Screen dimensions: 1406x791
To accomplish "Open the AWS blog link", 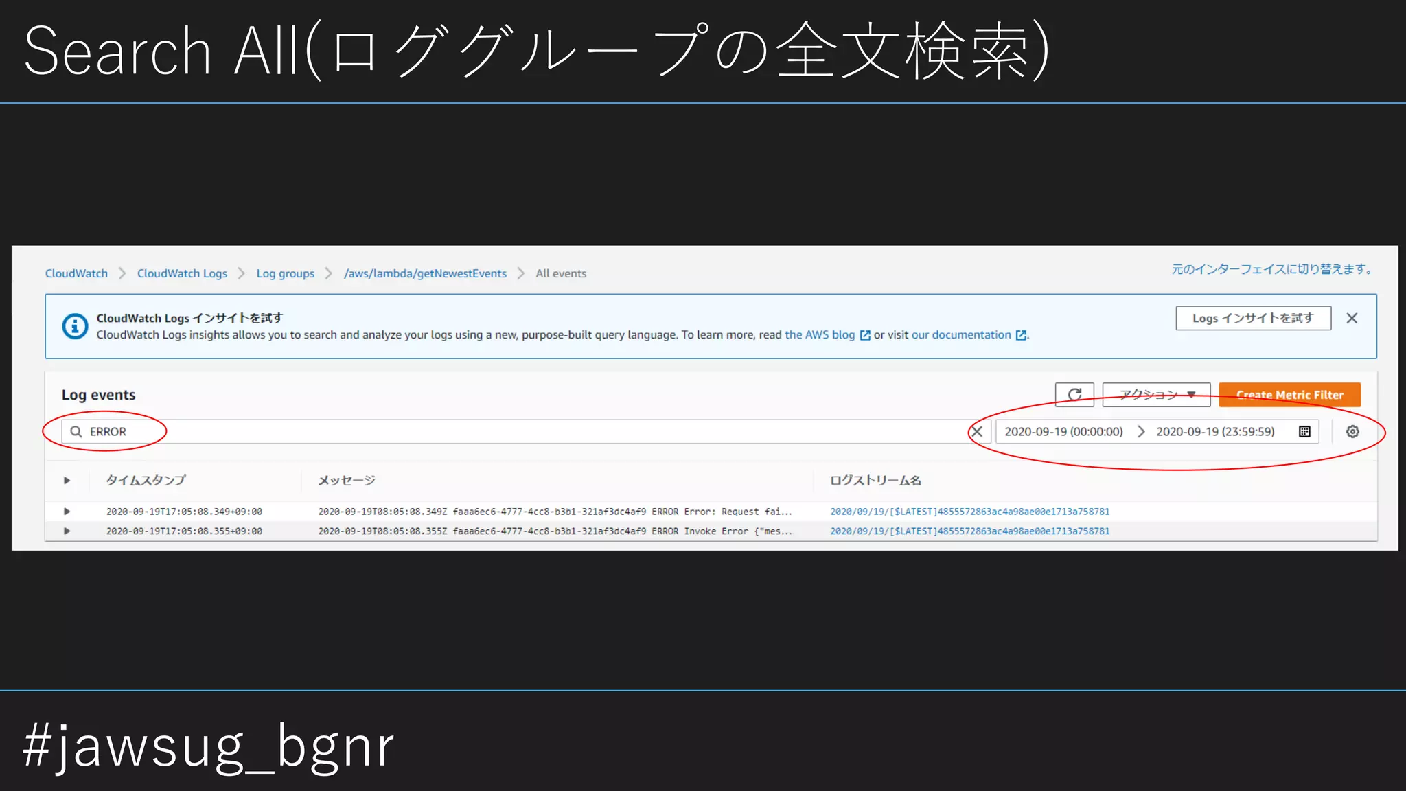I will pyautogui.click(x=820, y=335).
